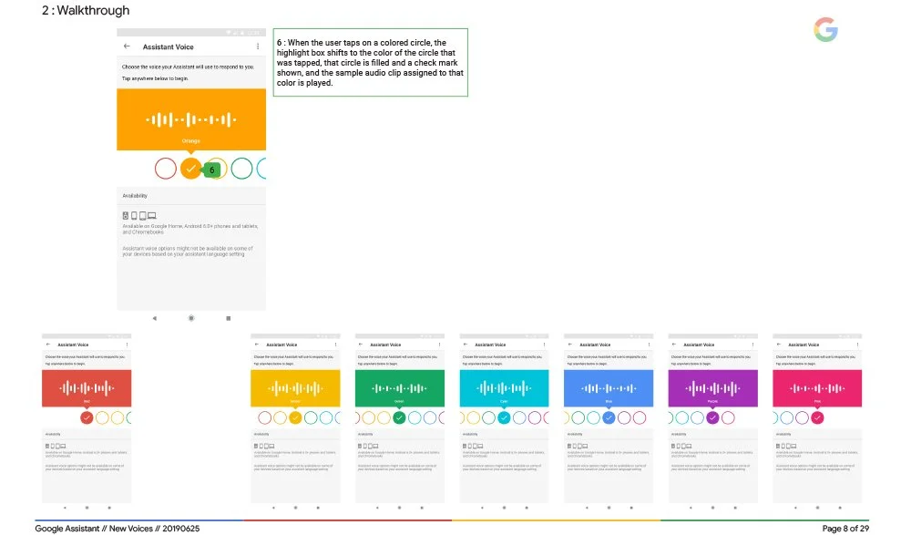Tap the Android back triangle below the orange mockup

[155, 318]
